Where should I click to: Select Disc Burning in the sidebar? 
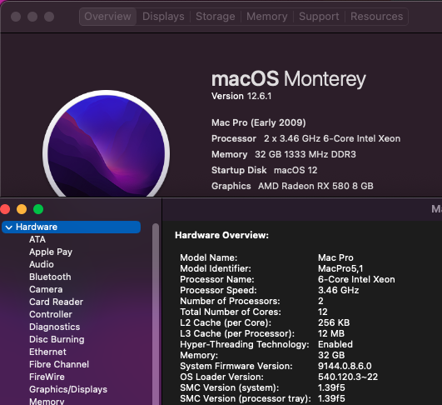click(57, 339)
